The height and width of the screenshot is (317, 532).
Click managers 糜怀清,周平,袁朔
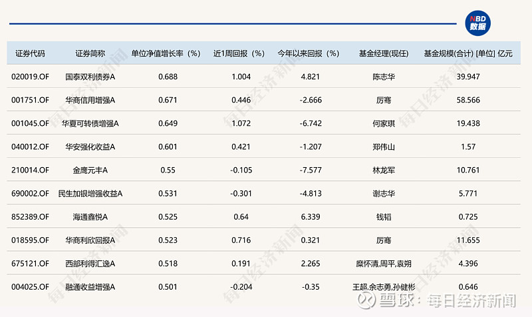point(384,264)
